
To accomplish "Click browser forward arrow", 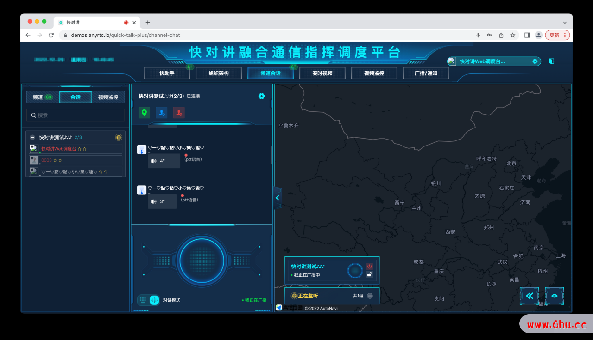I will pyautogui.click(x=39, y=35).
